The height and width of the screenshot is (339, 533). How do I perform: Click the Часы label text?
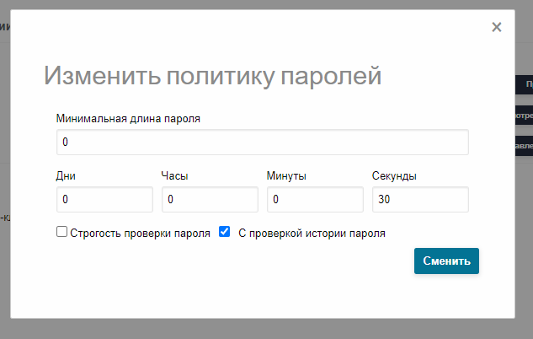point(174,176)
